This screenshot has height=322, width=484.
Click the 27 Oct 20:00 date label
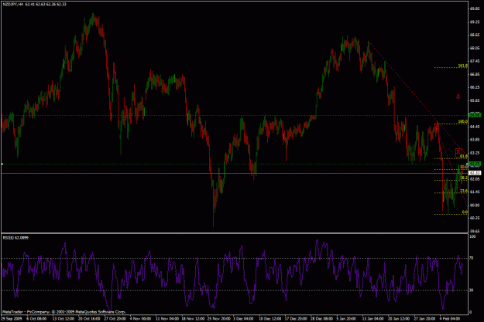[115, 319]
